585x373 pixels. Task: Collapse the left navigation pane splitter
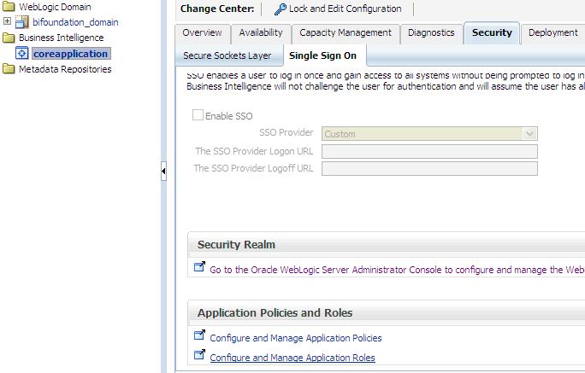(x=163, y=172)
